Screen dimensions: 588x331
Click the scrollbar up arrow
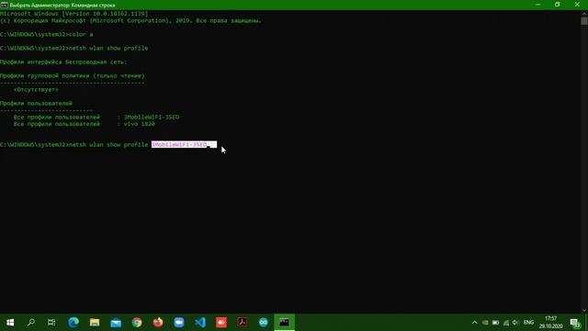click(584, 14)
